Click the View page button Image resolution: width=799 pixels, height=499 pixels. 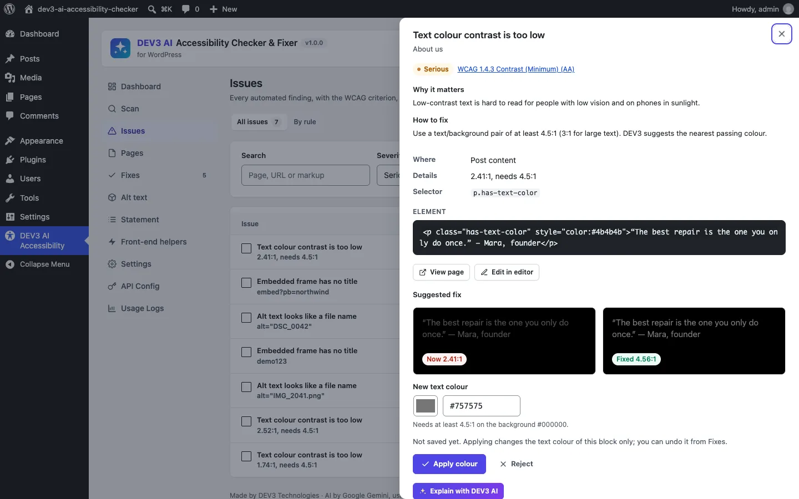[442, 272]
